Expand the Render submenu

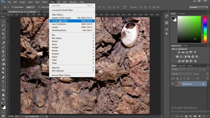click(72, 50)
